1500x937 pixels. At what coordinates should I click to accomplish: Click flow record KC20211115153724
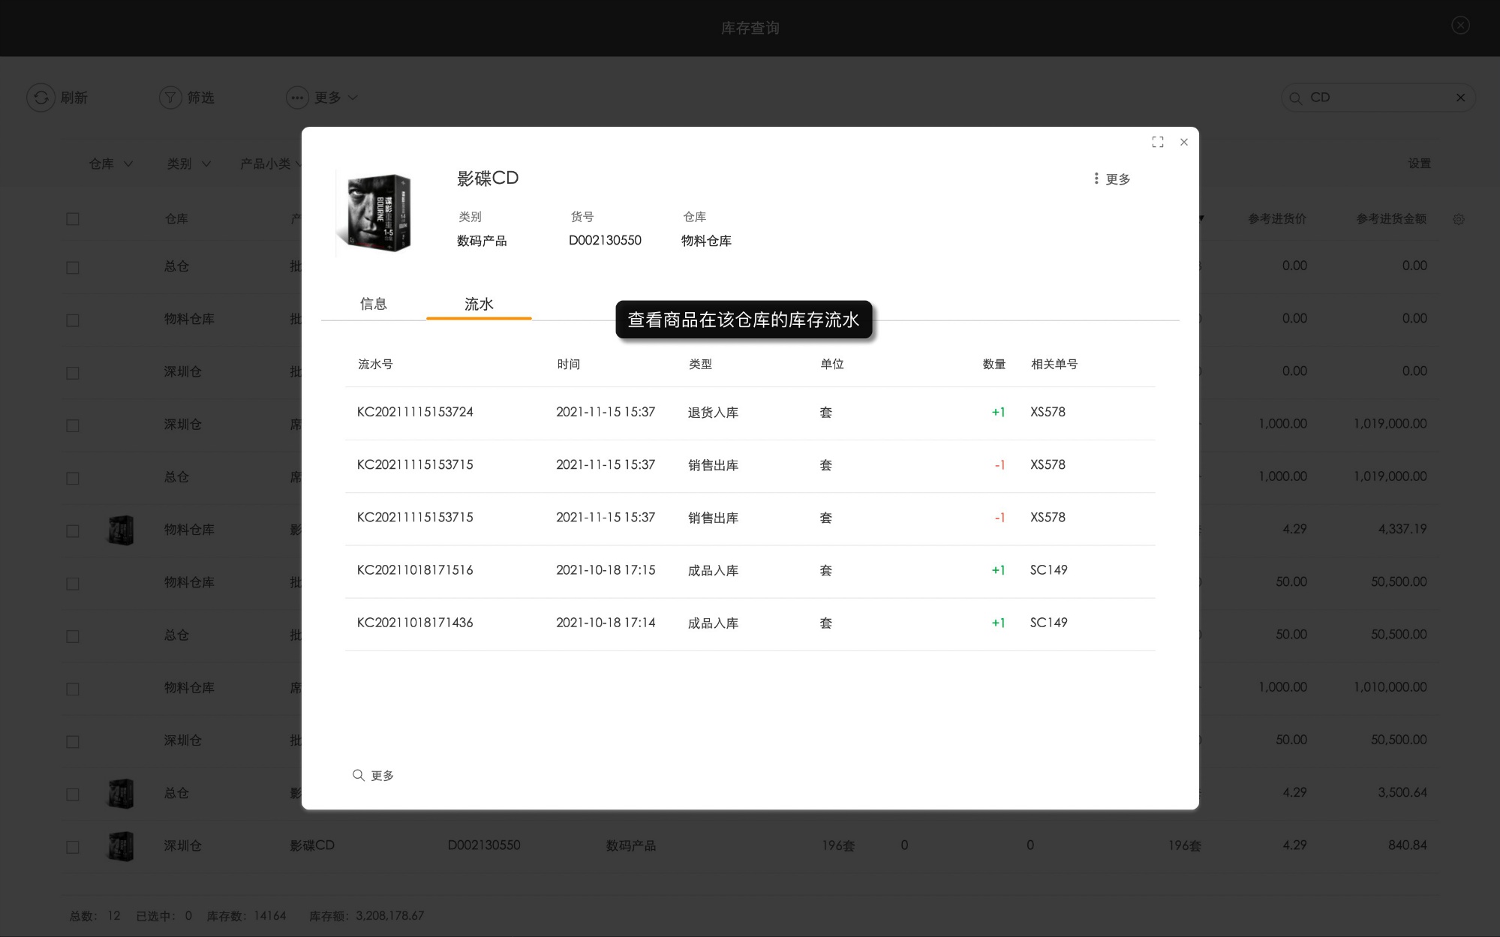[415, 412]
